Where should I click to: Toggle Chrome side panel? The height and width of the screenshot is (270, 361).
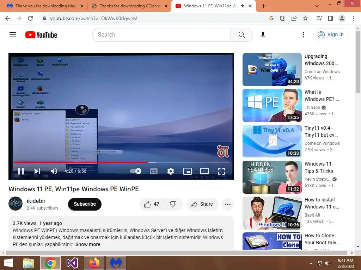coord(331,18)
